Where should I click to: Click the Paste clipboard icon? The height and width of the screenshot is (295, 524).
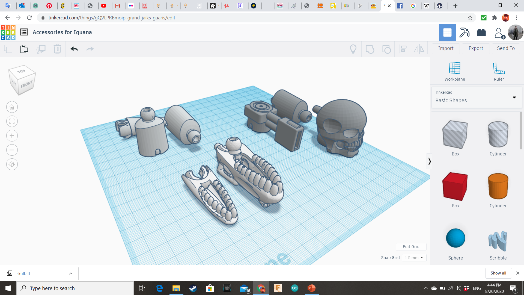[24, 49]
